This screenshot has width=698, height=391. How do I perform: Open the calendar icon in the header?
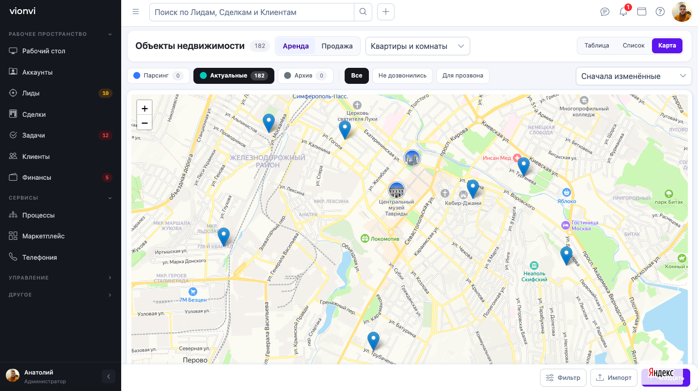(x=642, y=12)
